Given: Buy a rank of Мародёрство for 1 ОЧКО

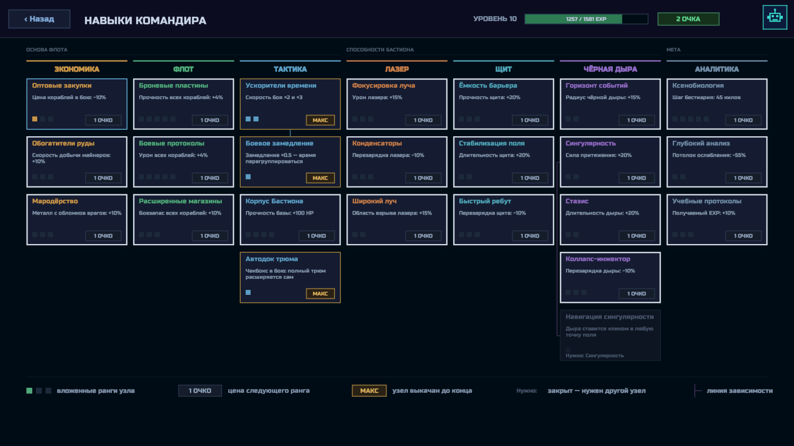Looking at the screenshot, I should pos(103,236).
